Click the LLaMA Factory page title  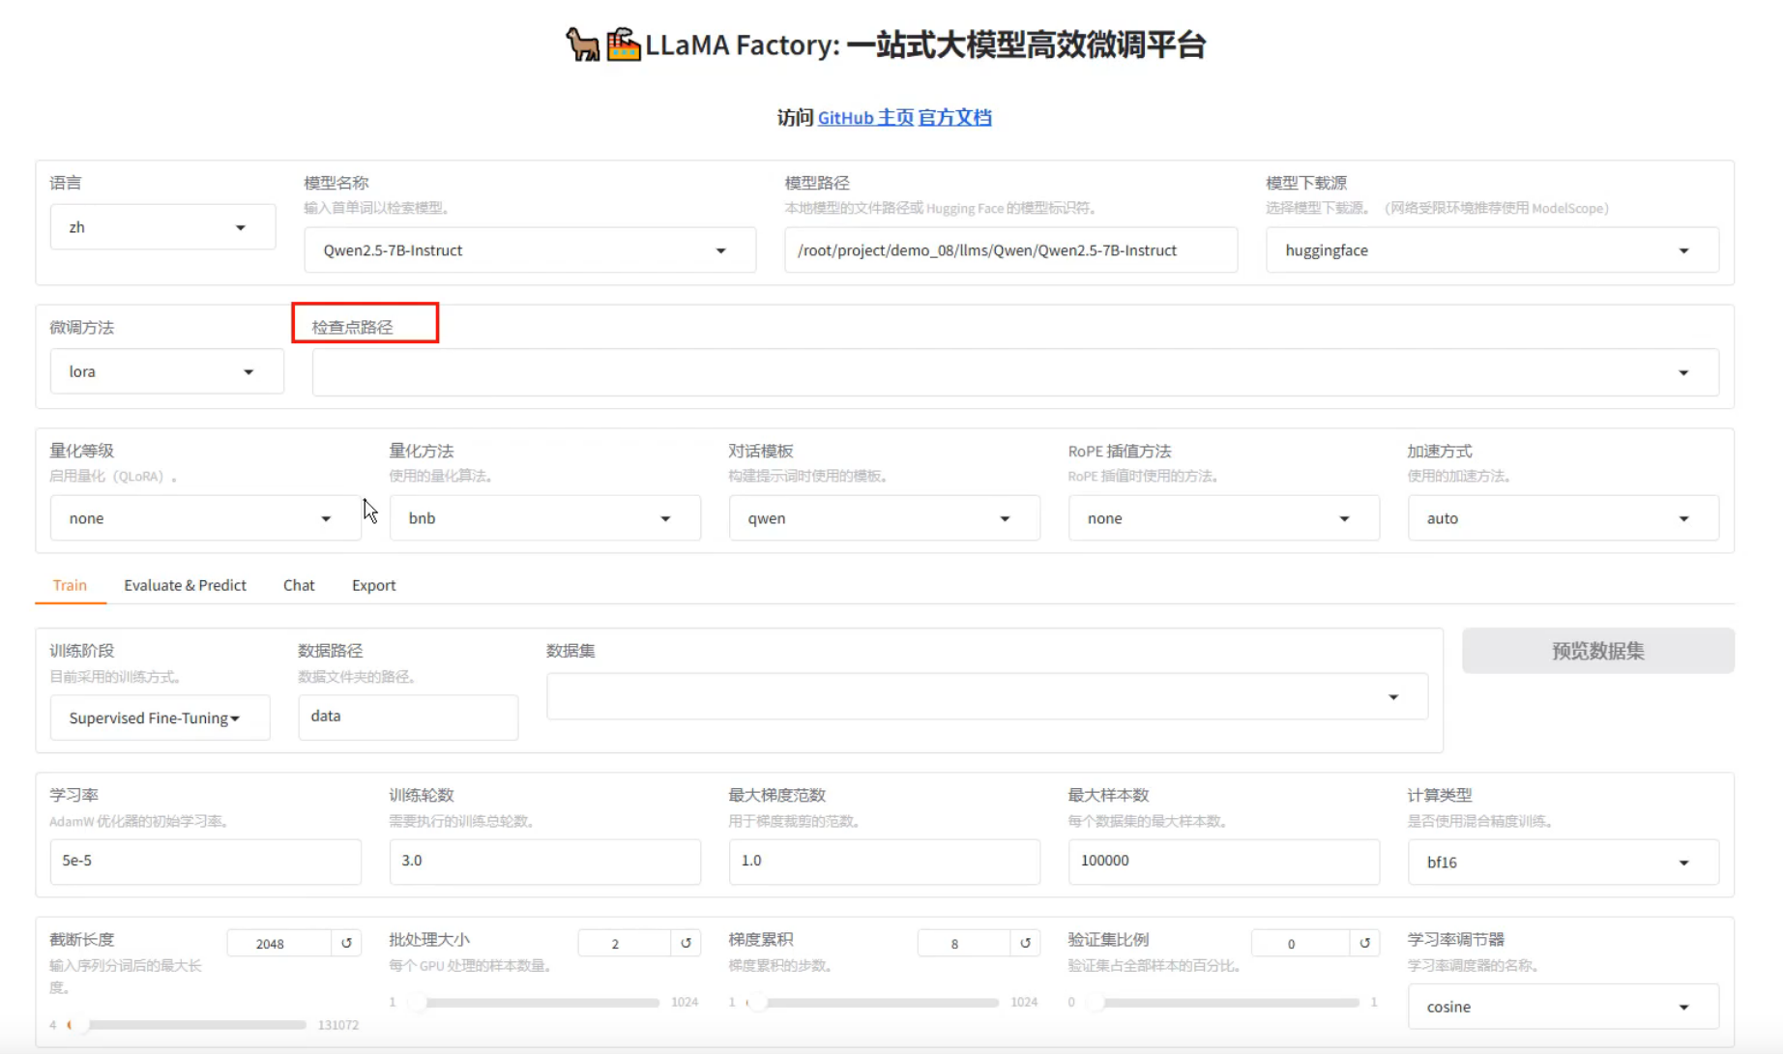(886, 44)
